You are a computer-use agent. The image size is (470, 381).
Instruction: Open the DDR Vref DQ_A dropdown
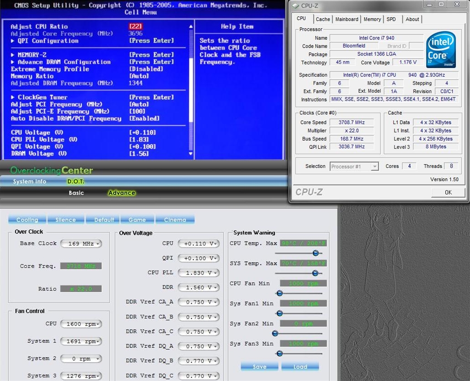click(199, 346)
